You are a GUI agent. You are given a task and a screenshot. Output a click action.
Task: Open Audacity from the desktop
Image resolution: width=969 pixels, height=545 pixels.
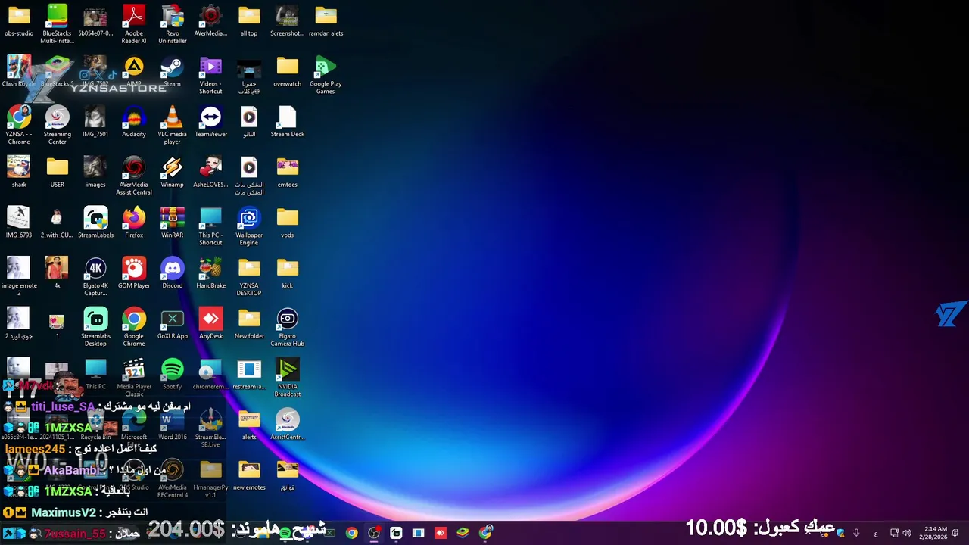(134, 122)
